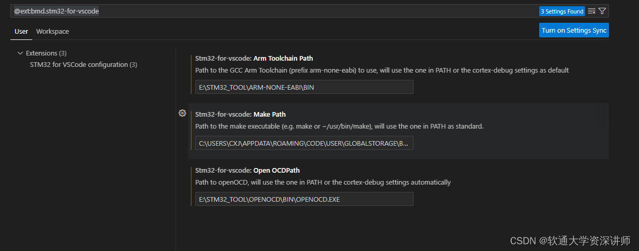Click the Open OCDPath input field

tap(304, 199)
